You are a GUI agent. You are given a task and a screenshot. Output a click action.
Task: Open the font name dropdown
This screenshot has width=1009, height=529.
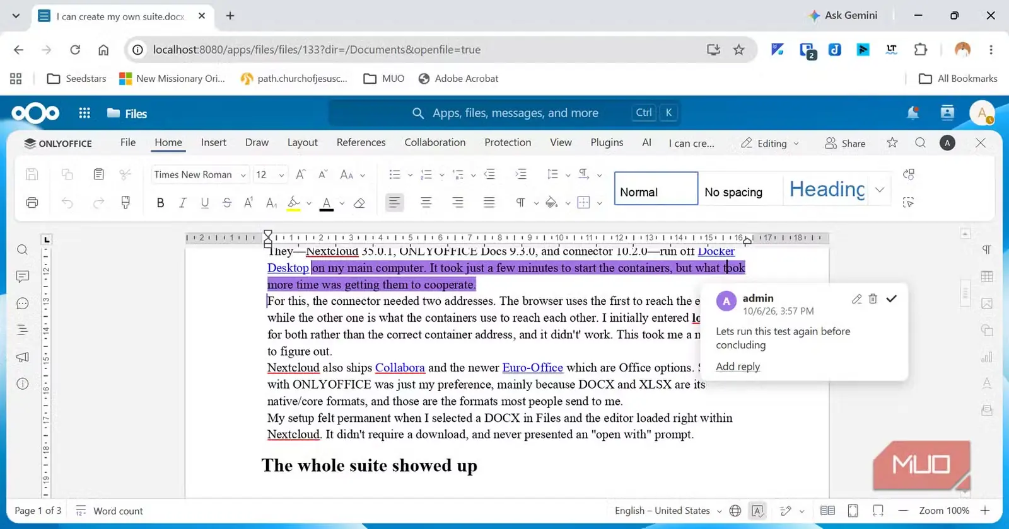tap(243, 175)
